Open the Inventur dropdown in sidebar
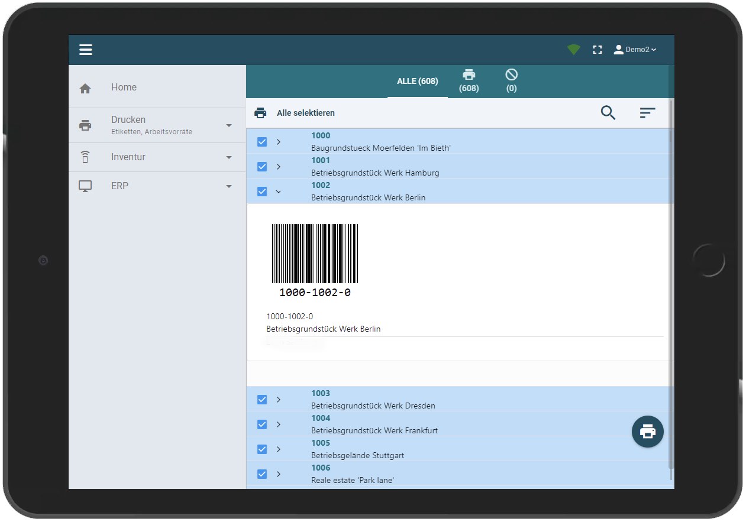This screenshot has width=746, height=522. [229, 157]
